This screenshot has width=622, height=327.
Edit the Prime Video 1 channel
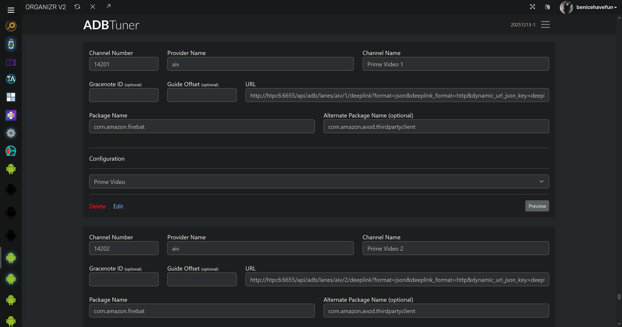tap(118, 206)
